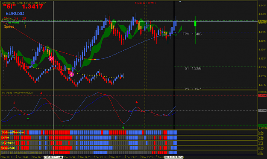
Task: Click the EasyRyderSignal row label
Action: (22, 153)
